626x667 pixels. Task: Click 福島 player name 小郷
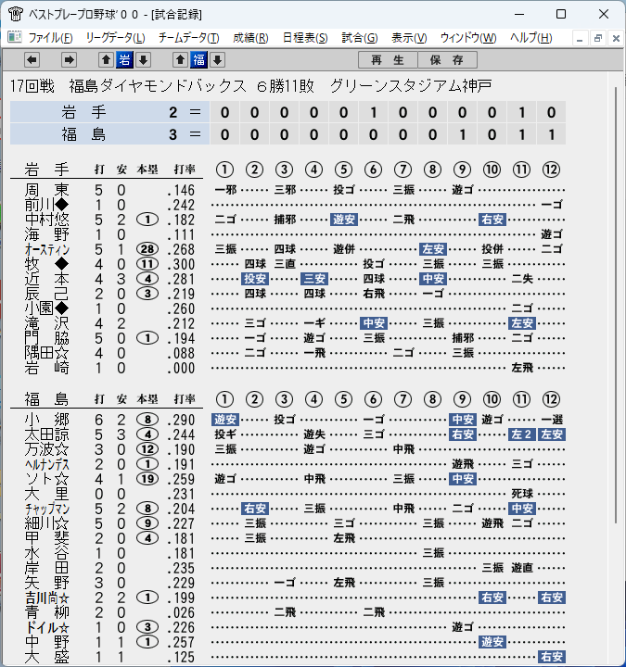coord(47,420)
